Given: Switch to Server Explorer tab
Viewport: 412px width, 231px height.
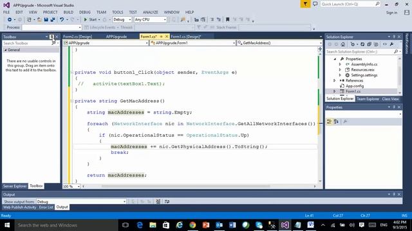Looking at the screenshot, I should click(x=15, y=186).
